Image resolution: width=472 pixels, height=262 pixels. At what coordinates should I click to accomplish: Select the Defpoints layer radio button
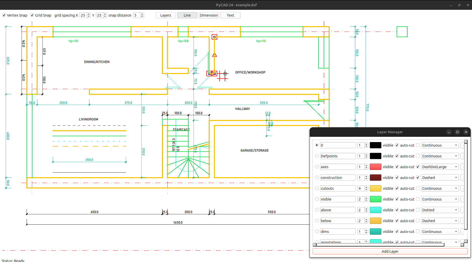coord(317,156)
